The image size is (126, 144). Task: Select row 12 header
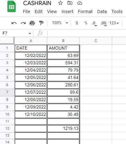pyautogui.click(x=7, y=128)
